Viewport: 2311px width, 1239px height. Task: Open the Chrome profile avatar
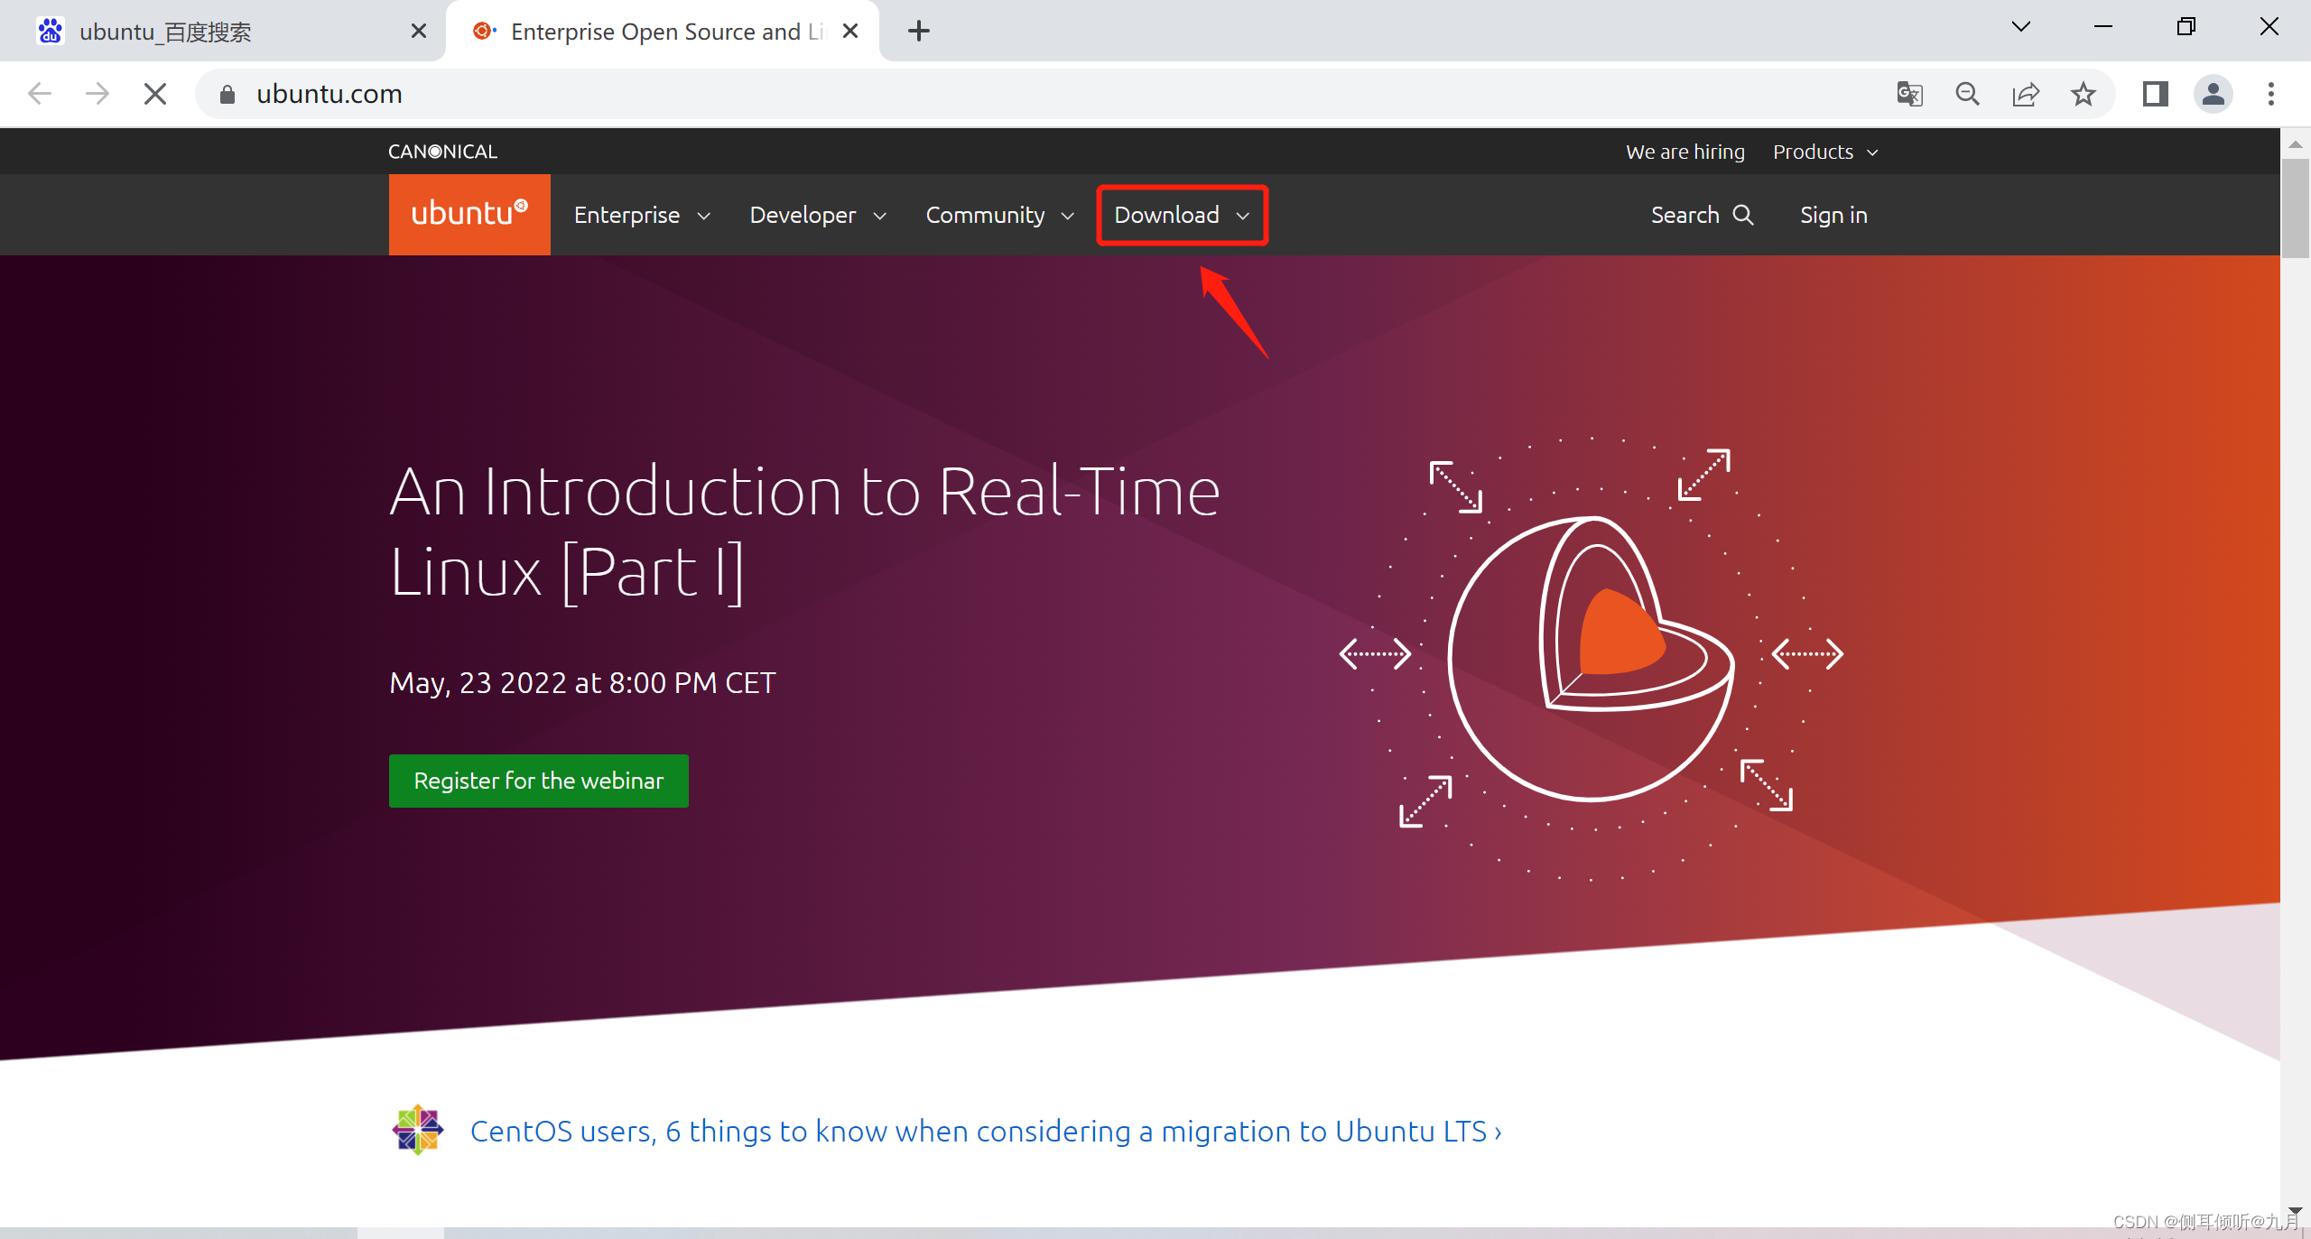(x=2214, y=94)
